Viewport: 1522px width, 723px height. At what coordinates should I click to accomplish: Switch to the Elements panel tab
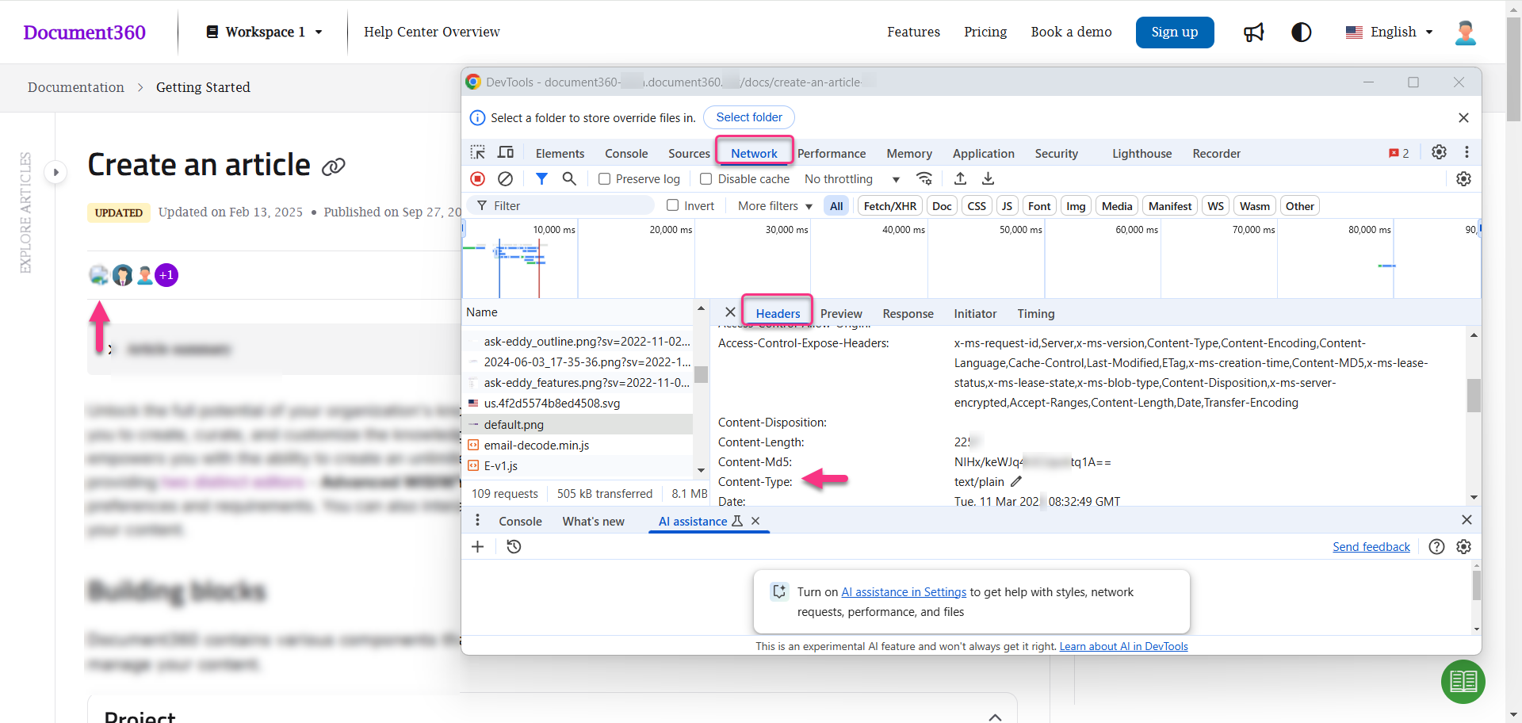[560, 154]
